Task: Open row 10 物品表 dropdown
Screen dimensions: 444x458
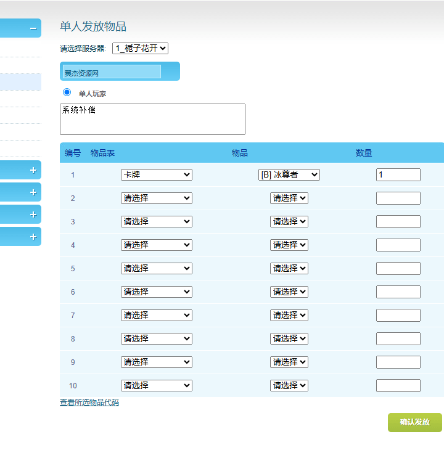Action: click(x=157, y=385)
